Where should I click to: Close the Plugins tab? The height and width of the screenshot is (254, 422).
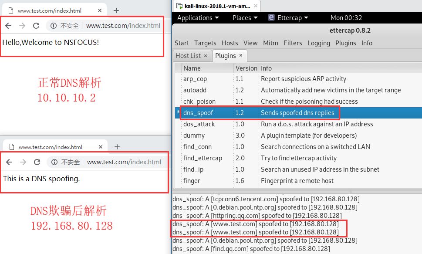coord(241,55)
